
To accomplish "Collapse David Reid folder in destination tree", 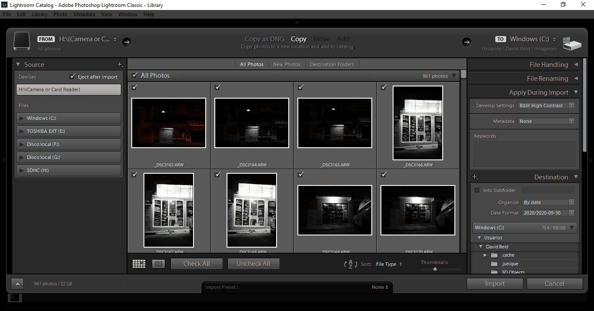I will 481,247.
